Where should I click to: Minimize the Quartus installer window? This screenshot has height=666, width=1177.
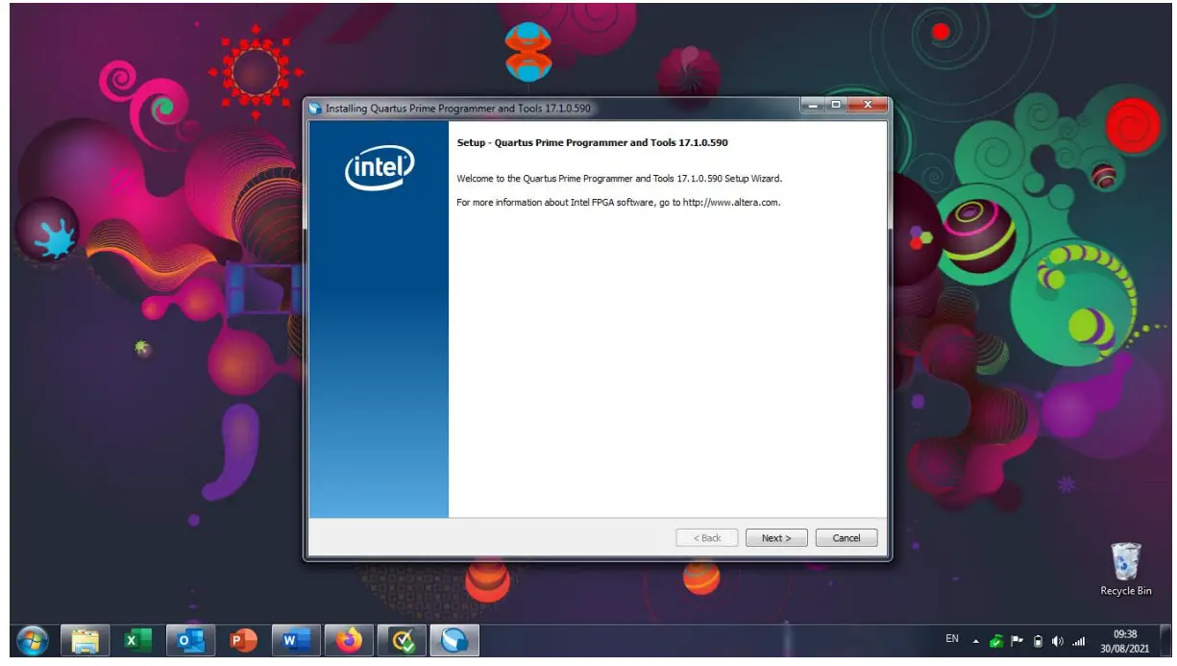pyautogui.click(x=814, y=104)
